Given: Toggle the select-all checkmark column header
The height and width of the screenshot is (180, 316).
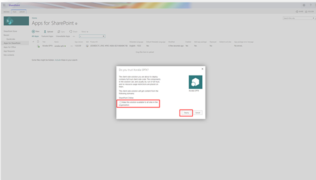Looking at the screenshot, I should 33,42.
